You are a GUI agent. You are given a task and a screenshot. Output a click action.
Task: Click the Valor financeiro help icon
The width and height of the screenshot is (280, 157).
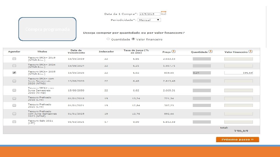pyautogui.click(x=251, y=51)
